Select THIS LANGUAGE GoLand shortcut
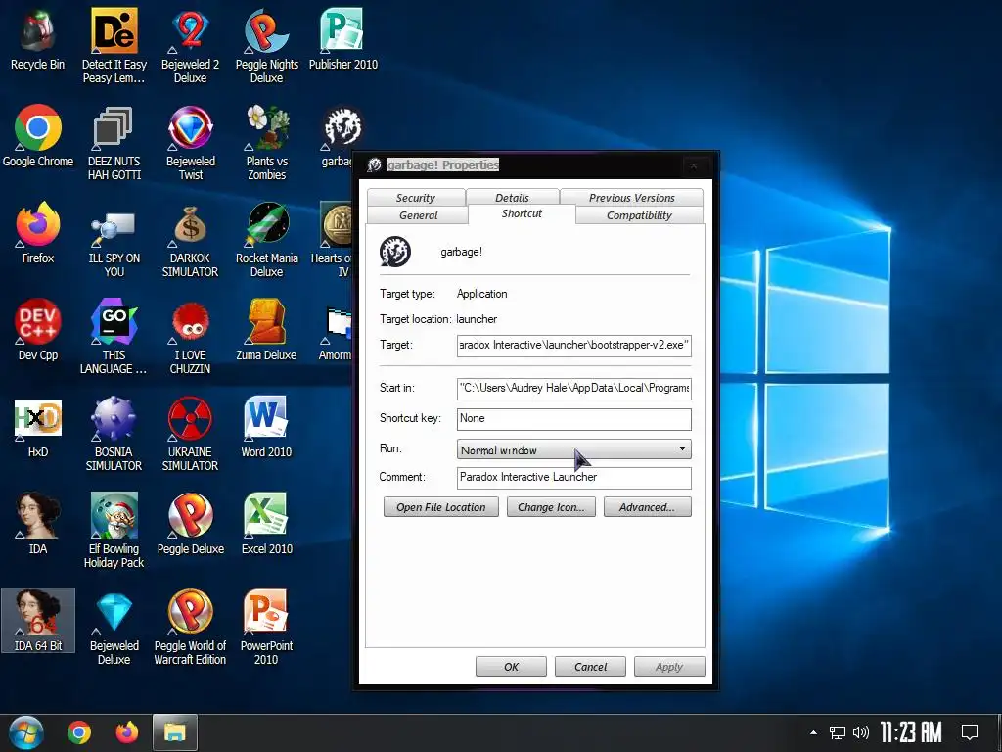This screenshot has width=1002, height=752. pyautogui.click(x=114, y=337)
